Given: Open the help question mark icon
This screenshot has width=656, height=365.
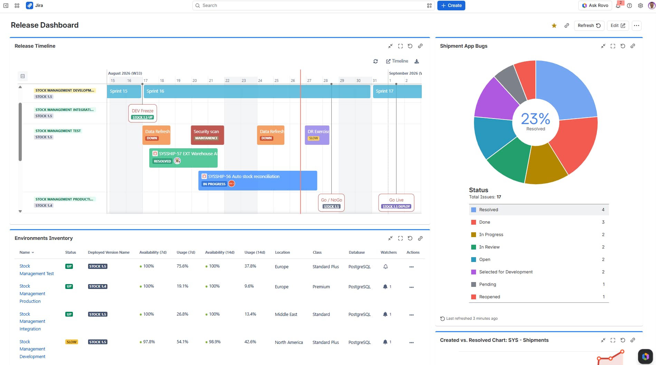Looking at the screenshot, I should coord(629,6).
